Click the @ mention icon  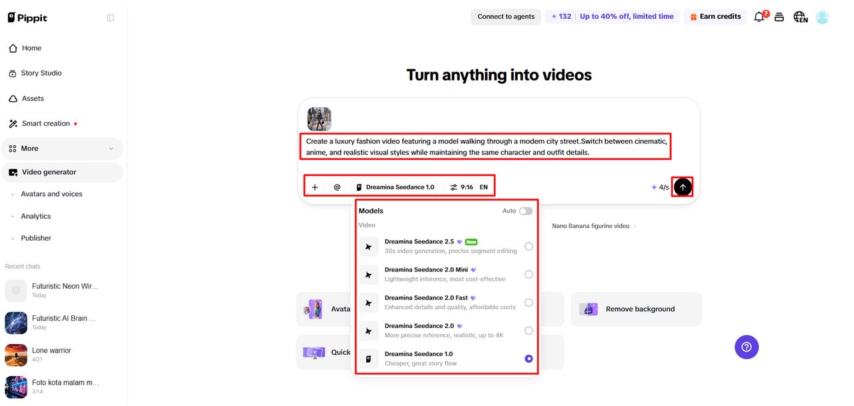click(x=337, y=187)
